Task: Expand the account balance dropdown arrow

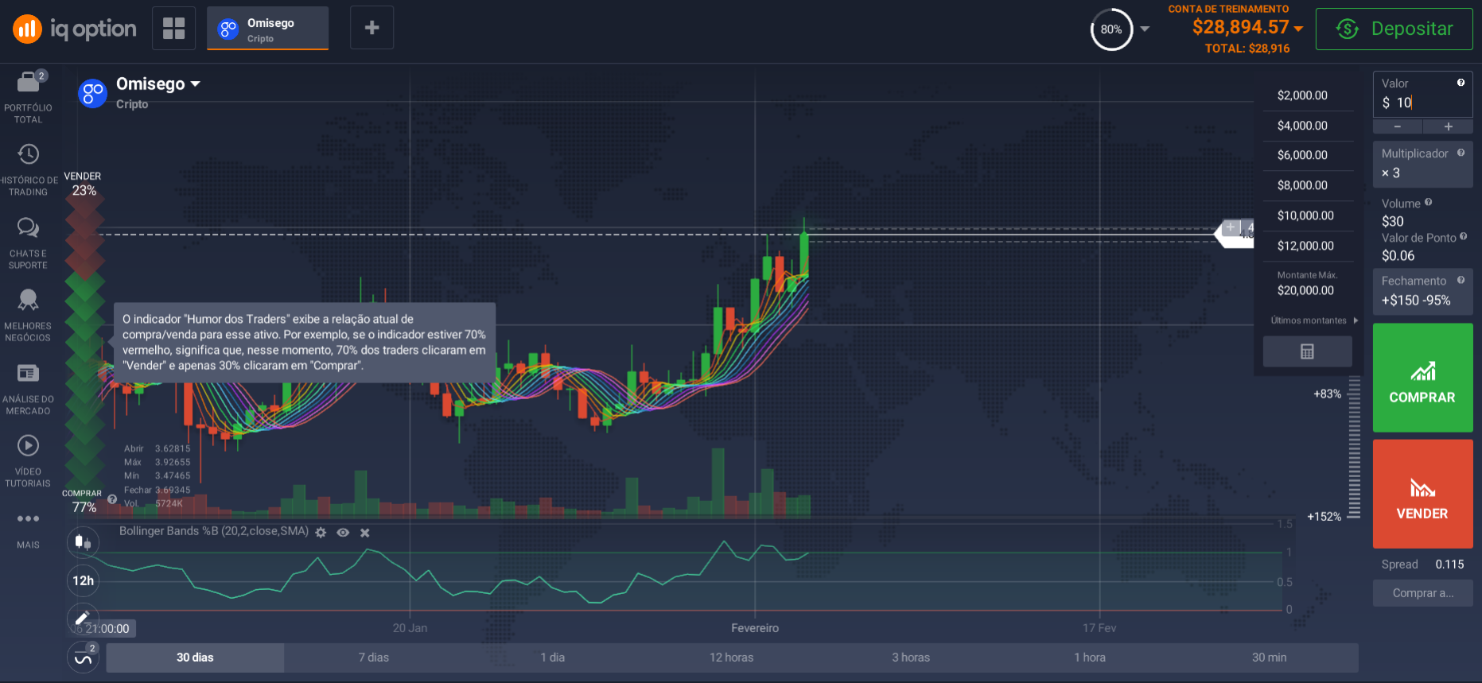Action: (1298, 28)
